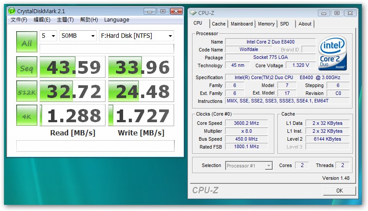Open the 文件(F) menu in CrystalDiskMark

19,20
